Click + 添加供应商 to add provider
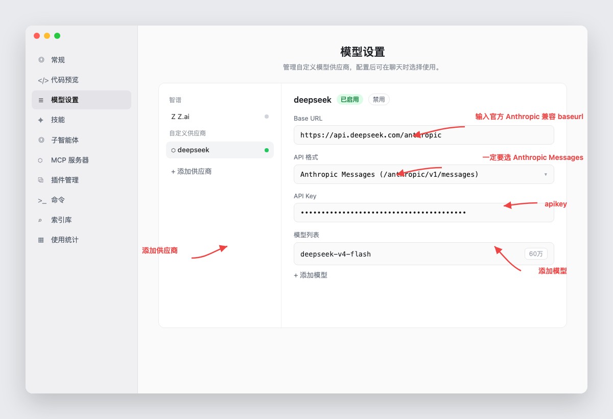The image size is (613, 419). coord(192,171)
